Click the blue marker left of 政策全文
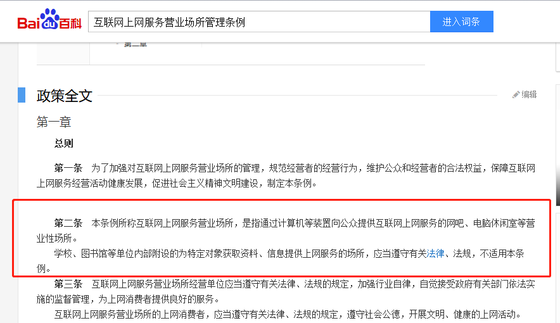Screen dimensions: 560x323 [x=22, y=95]
